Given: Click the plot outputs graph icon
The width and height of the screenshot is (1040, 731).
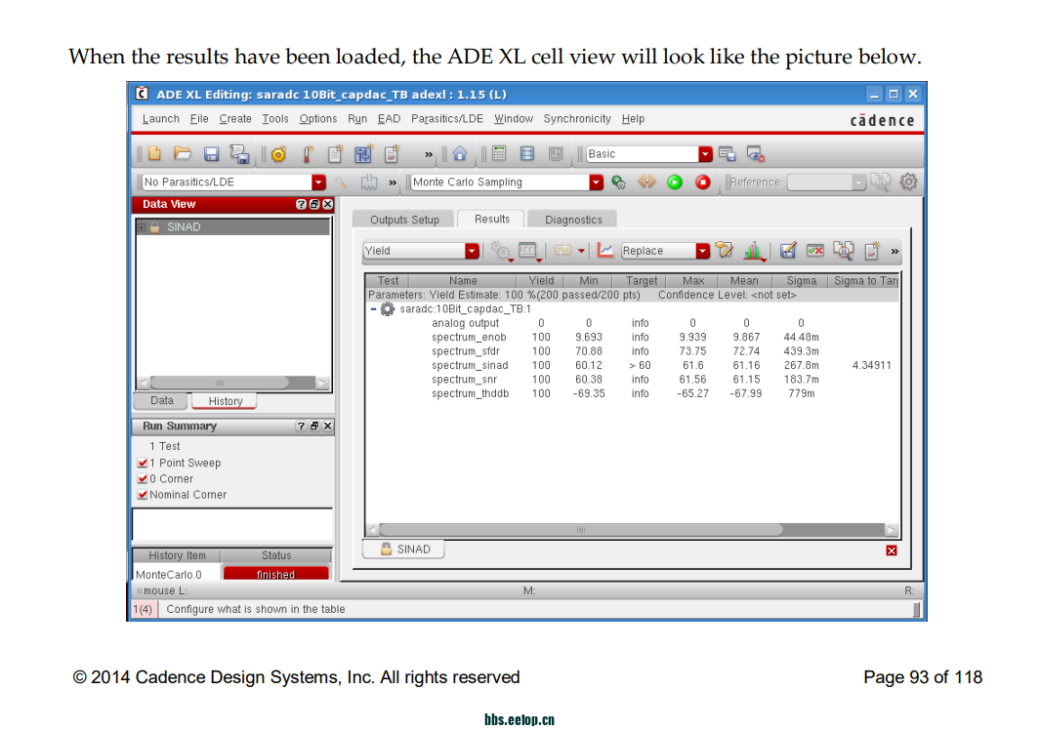Looking at the screenshot, I should [604, 251].
